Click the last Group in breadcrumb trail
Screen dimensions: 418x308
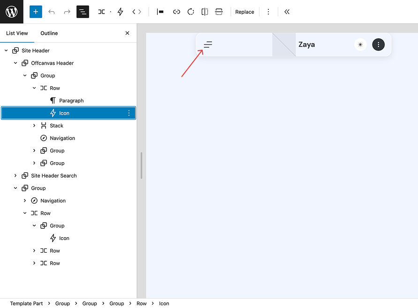[116, 303]
